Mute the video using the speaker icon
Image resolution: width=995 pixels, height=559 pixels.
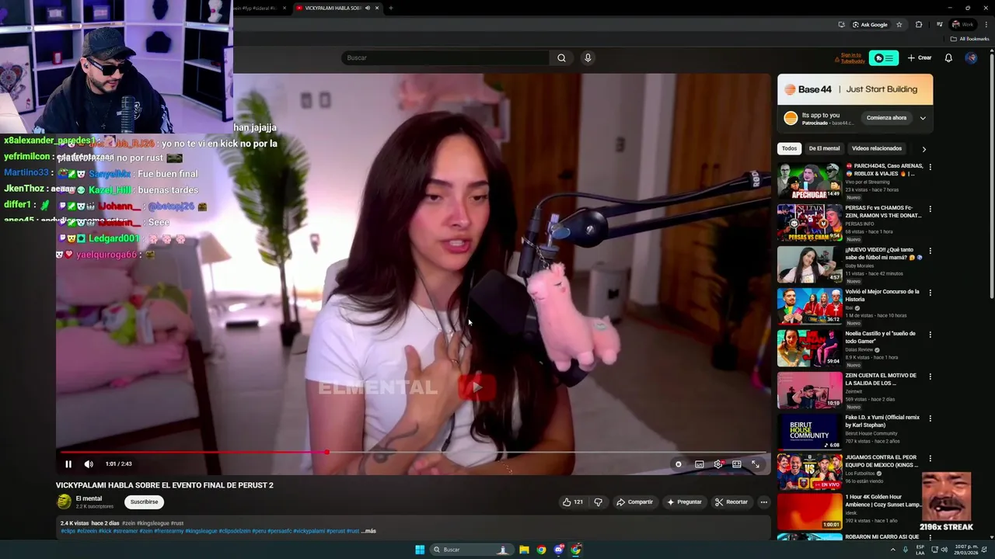pyautogui.click(x=89, y=464)
